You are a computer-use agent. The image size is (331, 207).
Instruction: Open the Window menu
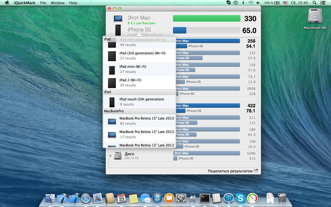(x=58, y=3)
